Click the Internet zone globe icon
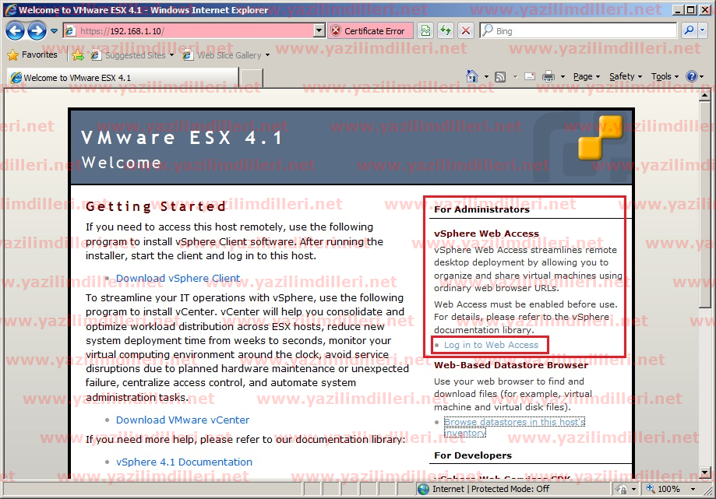 point(423,489)
